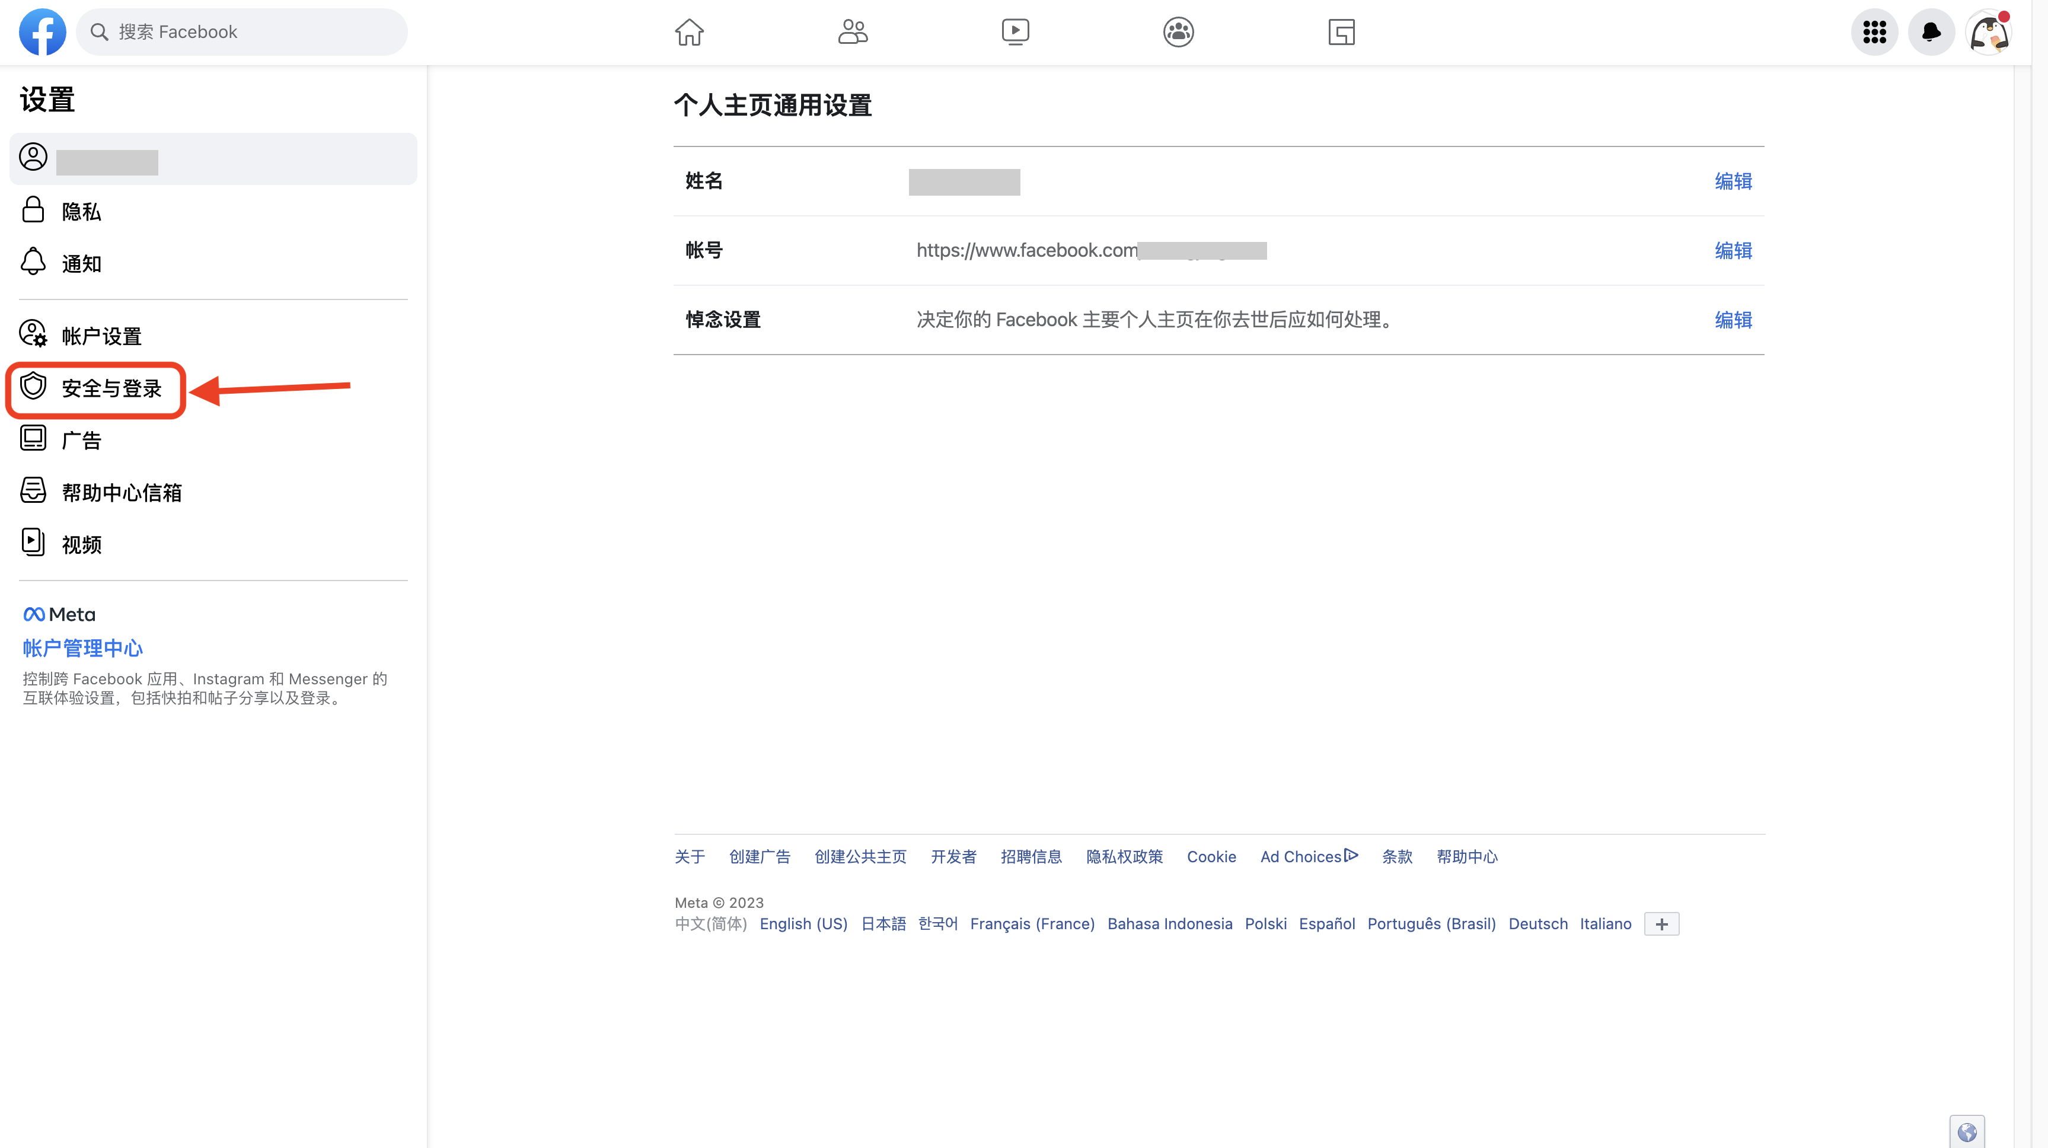
Task: Open 隐私 privacy settings
Action: [213, 212]
